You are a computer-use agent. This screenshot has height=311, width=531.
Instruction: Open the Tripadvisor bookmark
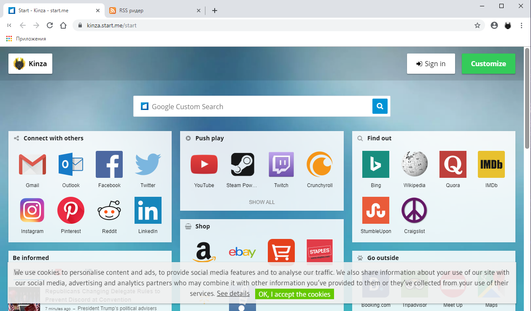point(415,289)
